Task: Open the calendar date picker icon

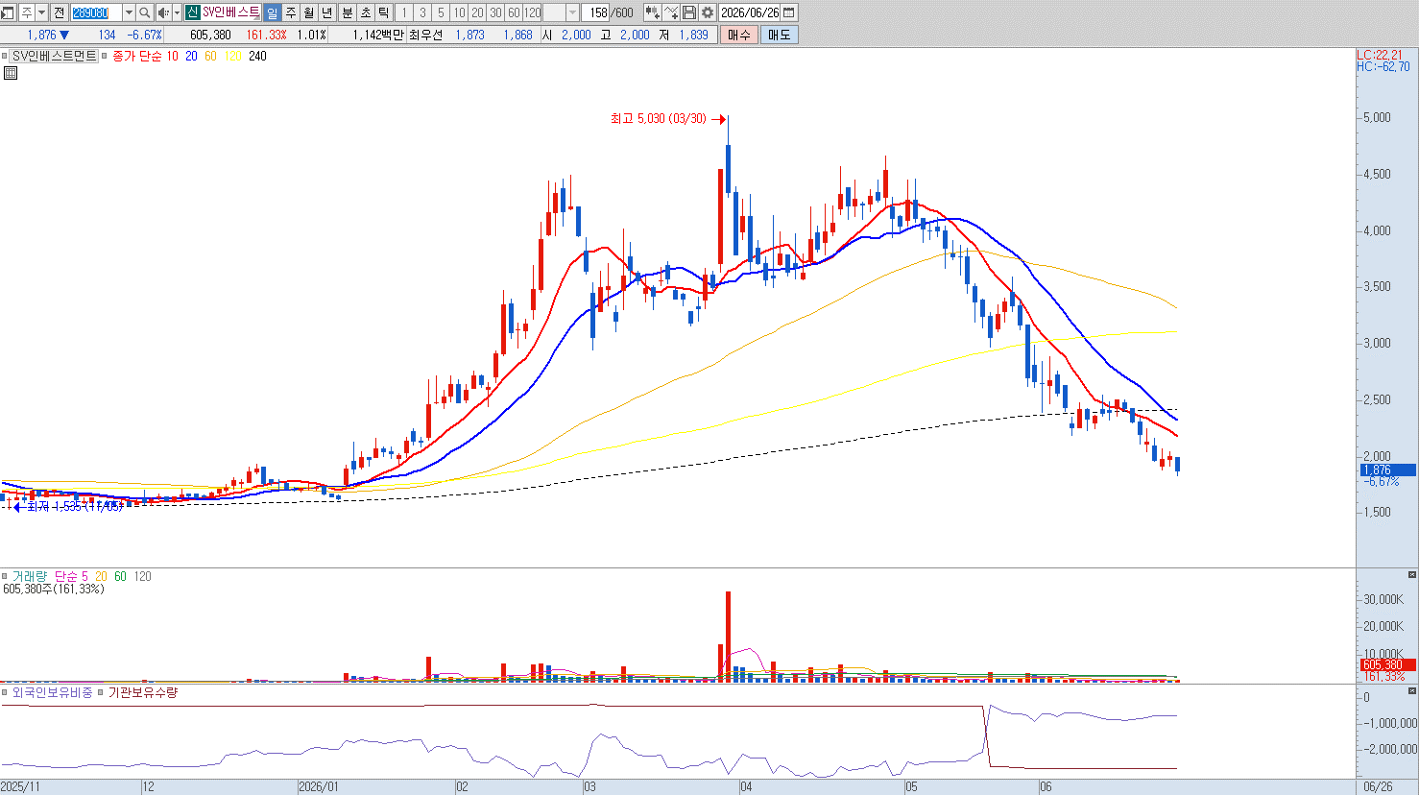Action: point(789,12)
